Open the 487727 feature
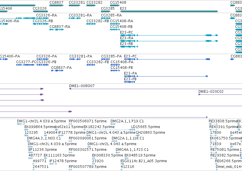Image resolution: width=242 pixels, height=171 pixels. 31,158
